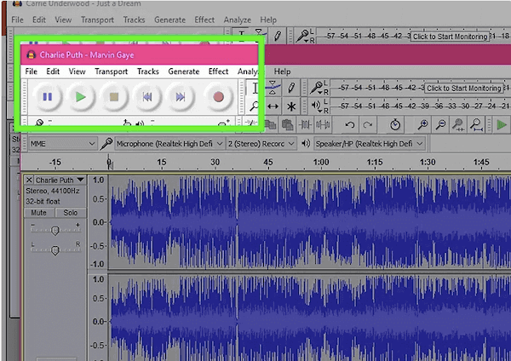Screen dimensions: 511x361
Task: Open recording meter microphone dropdown in Charlie Puth window
Action: click(x=319, y=88)
